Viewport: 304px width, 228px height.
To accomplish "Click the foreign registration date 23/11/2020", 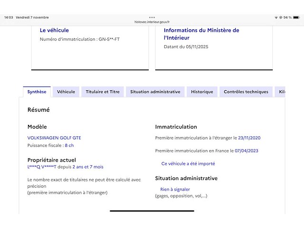I will pos(249,138).
